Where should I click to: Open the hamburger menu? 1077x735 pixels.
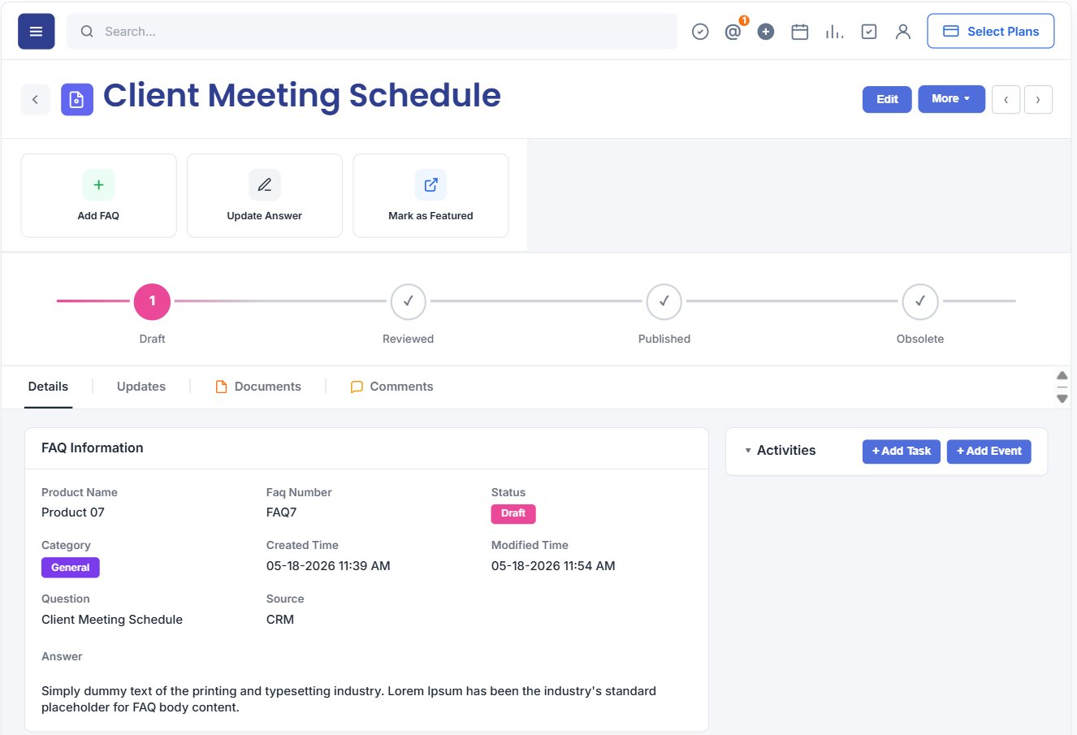(37, 32)
